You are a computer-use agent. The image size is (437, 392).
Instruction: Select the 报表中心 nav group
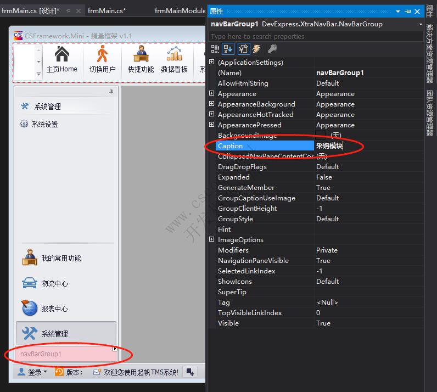pos(66,309)
